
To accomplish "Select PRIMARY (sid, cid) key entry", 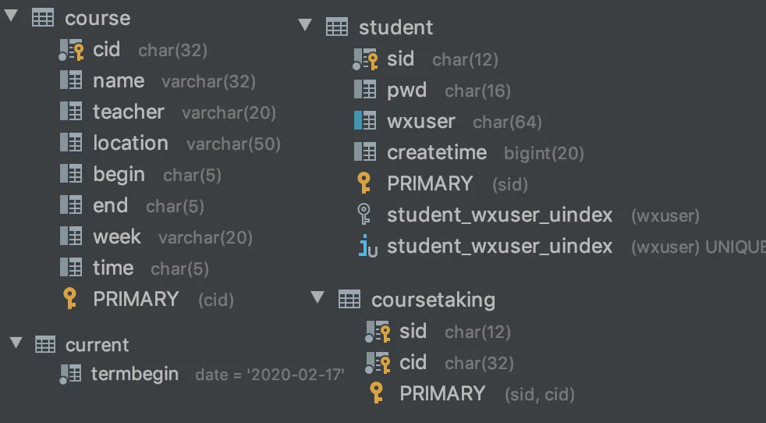I will 472,393.
